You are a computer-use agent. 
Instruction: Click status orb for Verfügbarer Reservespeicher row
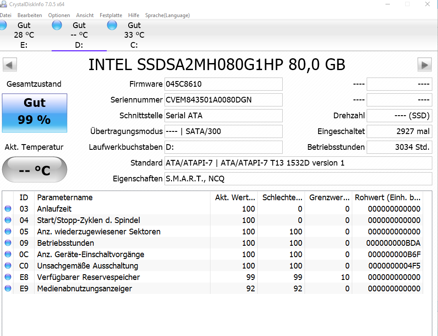(x=8, y=277)
